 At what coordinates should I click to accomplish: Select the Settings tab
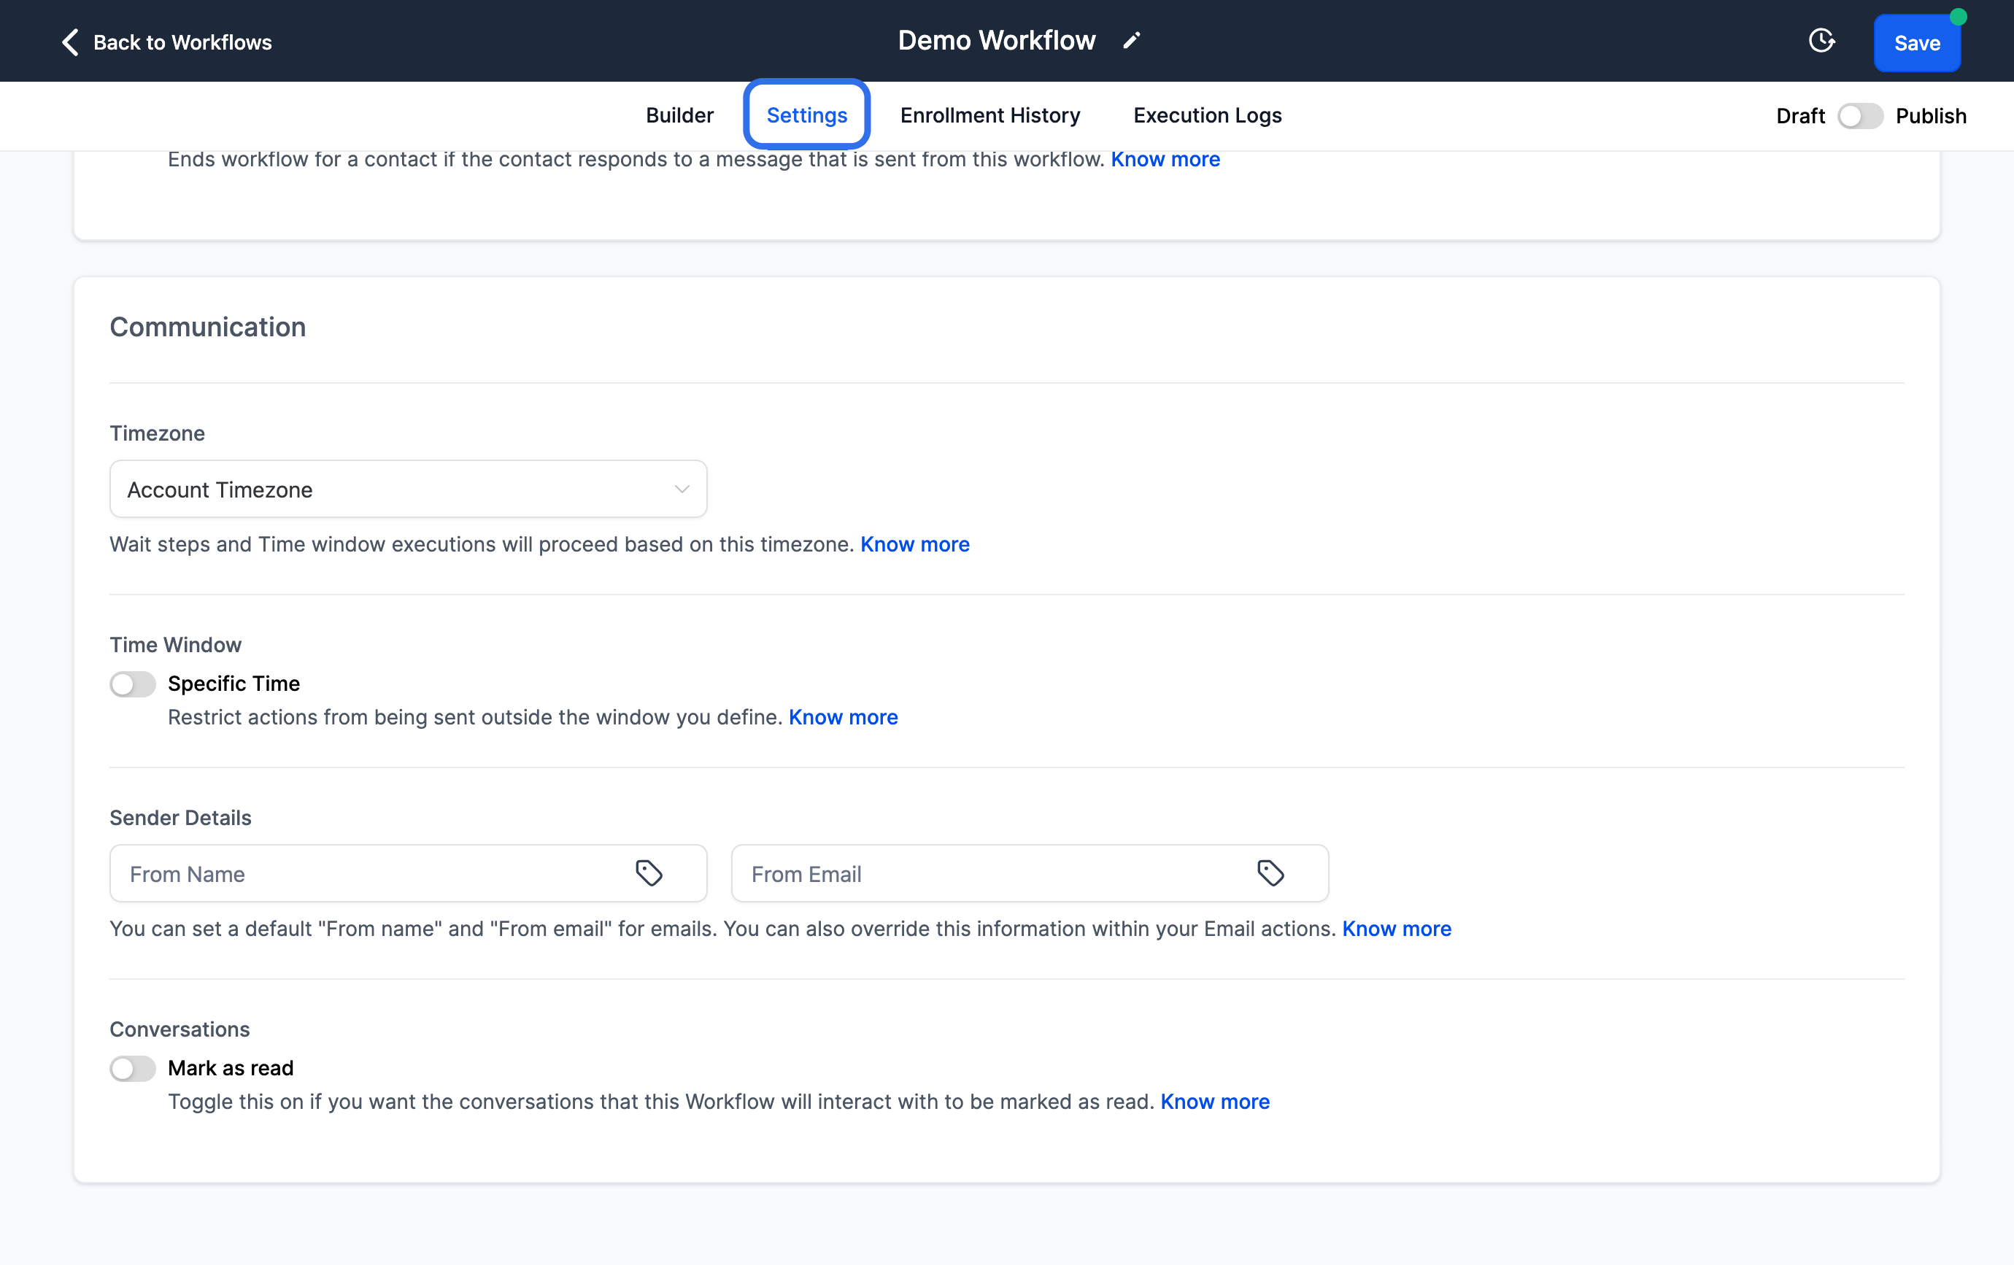point(806,115)
